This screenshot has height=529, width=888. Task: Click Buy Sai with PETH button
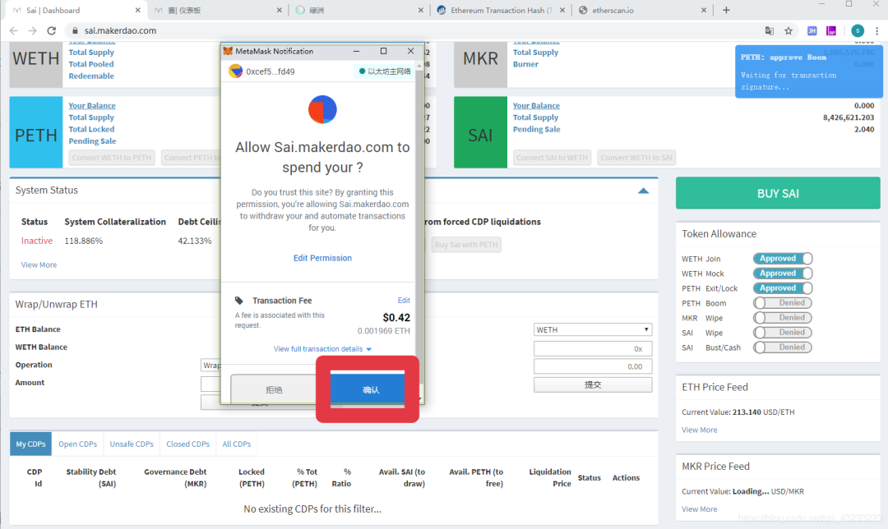click(x=466, y=245)
